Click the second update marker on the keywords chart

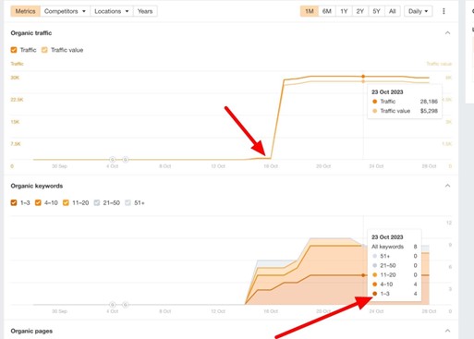coord(126,305)
